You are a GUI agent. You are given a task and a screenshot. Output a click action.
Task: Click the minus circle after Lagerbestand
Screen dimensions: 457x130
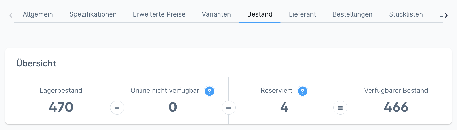(117, 108)
